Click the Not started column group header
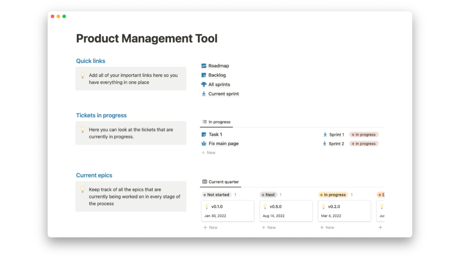The image size is (460, 259). coord(216,195)
